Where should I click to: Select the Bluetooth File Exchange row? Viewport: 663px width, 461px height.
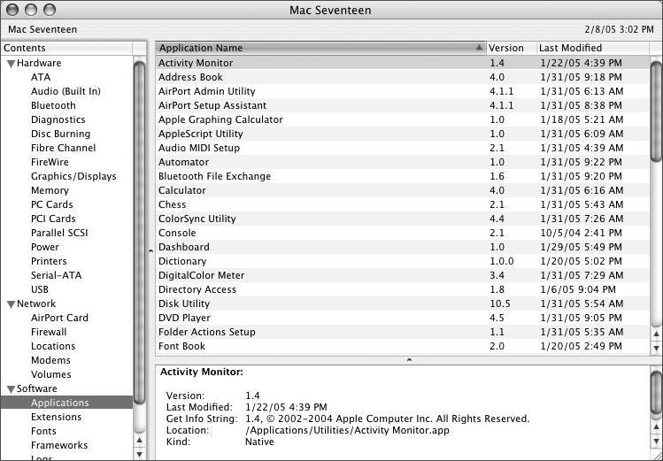(402, 176)
